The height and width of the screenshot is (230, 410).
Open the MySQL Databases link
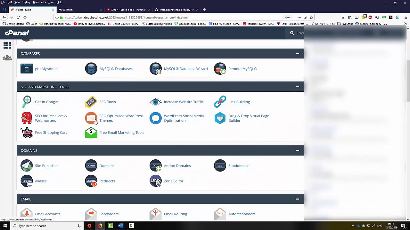[116, 69]
